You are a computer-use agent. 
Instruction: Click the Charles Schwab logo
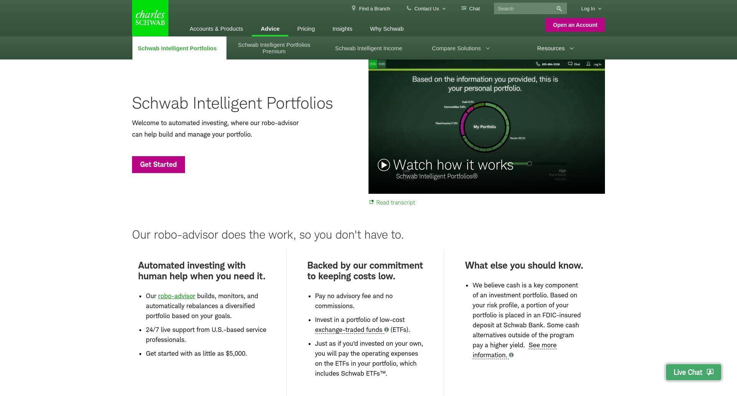click(x=150, y=18)
